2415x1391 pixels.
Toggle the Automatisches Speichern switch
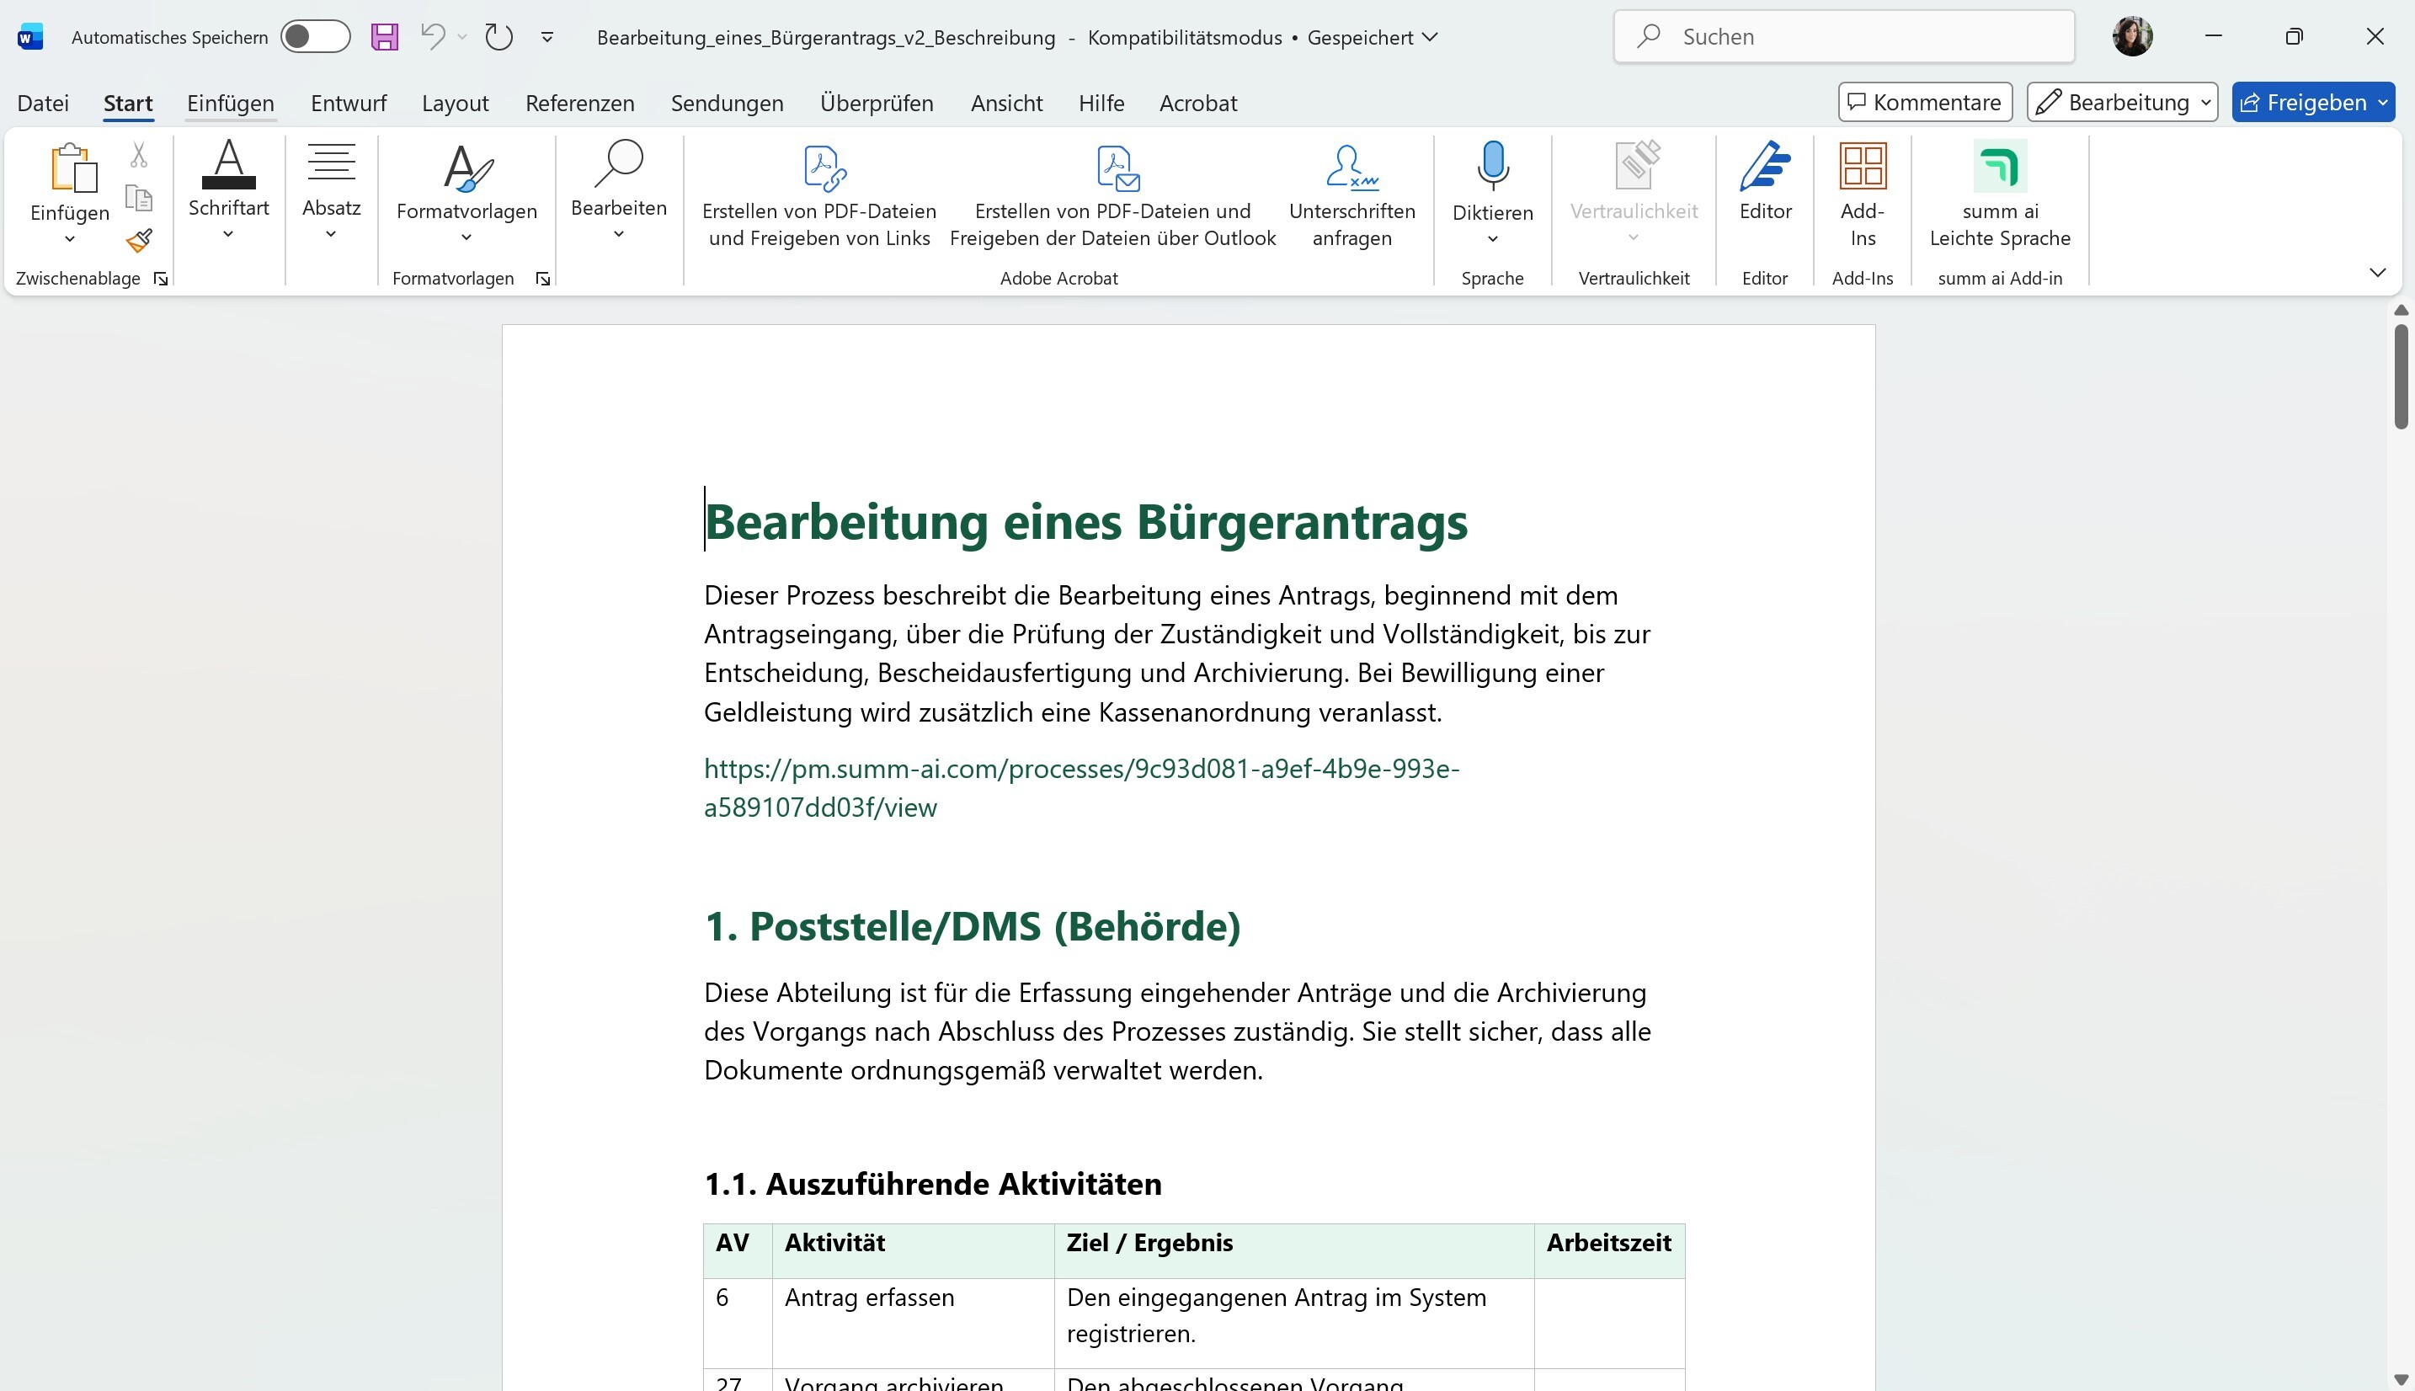point(315,37)
